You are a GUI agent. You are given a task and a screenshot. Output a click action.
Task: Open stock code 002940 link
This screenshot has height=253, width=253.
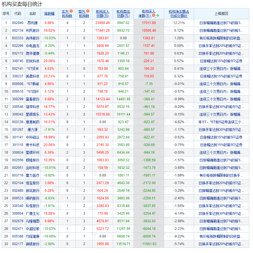tap(18, 23)
